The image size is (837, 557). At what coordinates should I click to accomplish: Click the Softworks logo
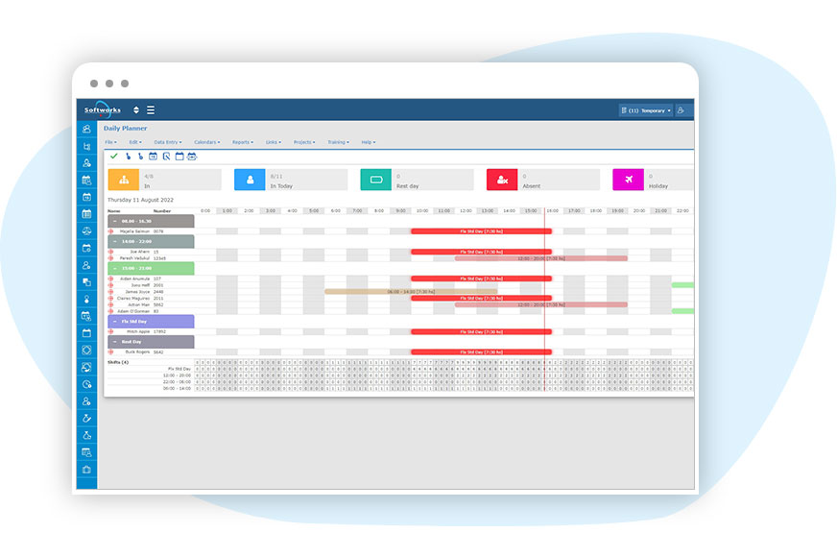coord(103,110)
